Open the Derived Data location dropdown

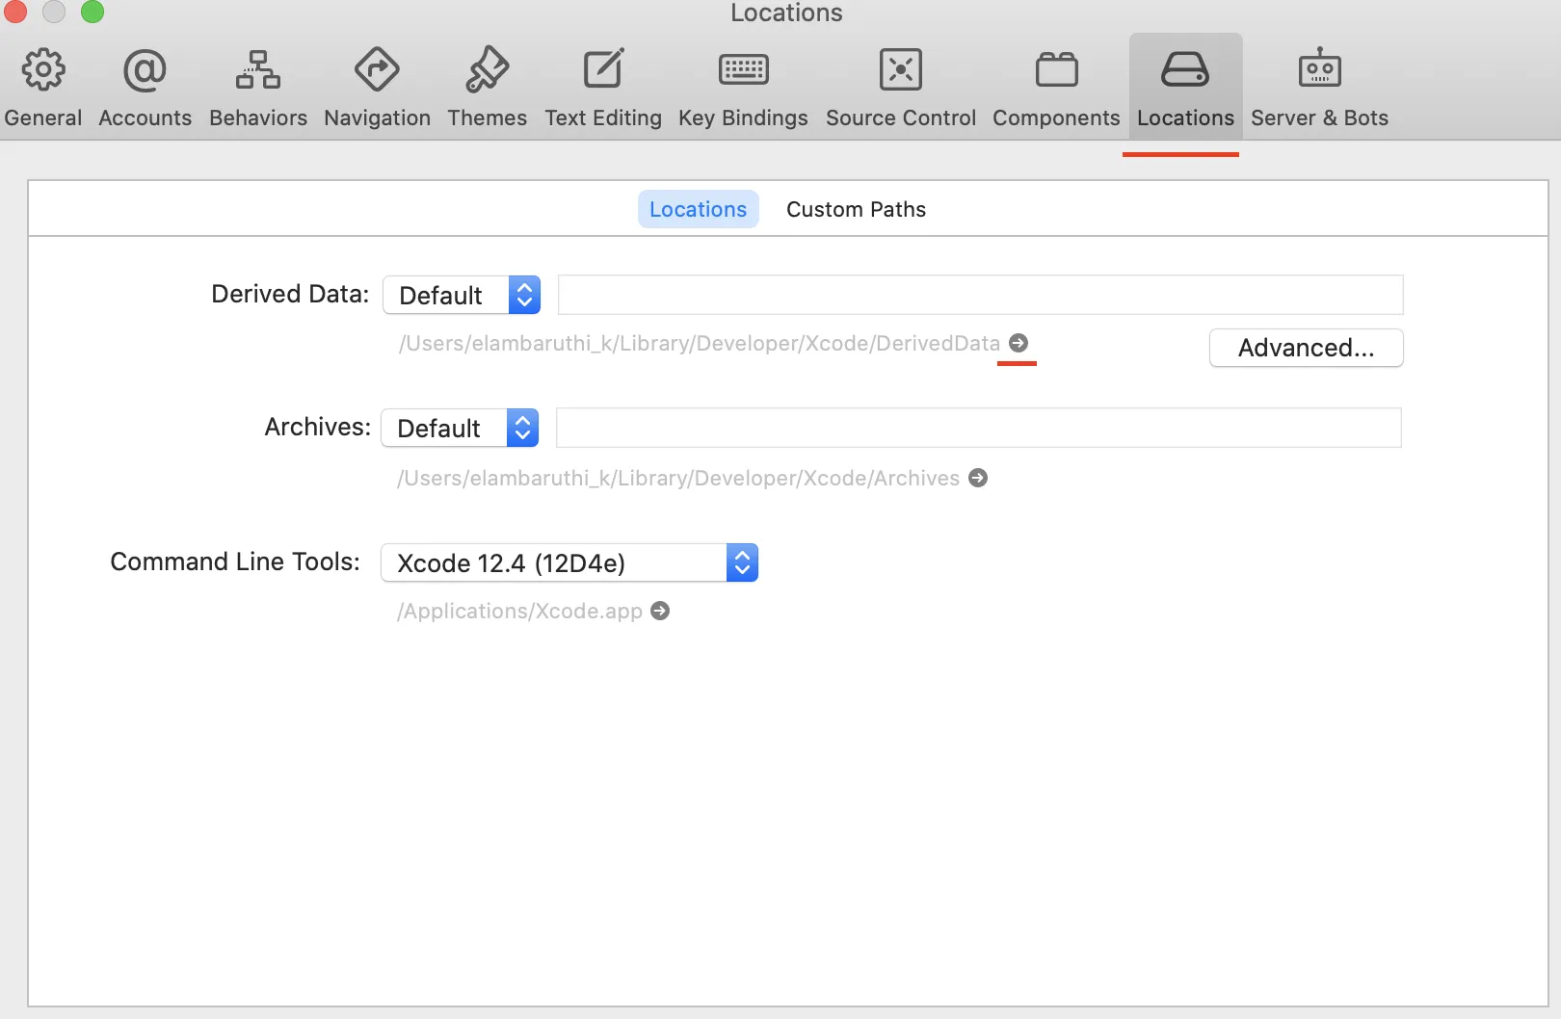462,295
